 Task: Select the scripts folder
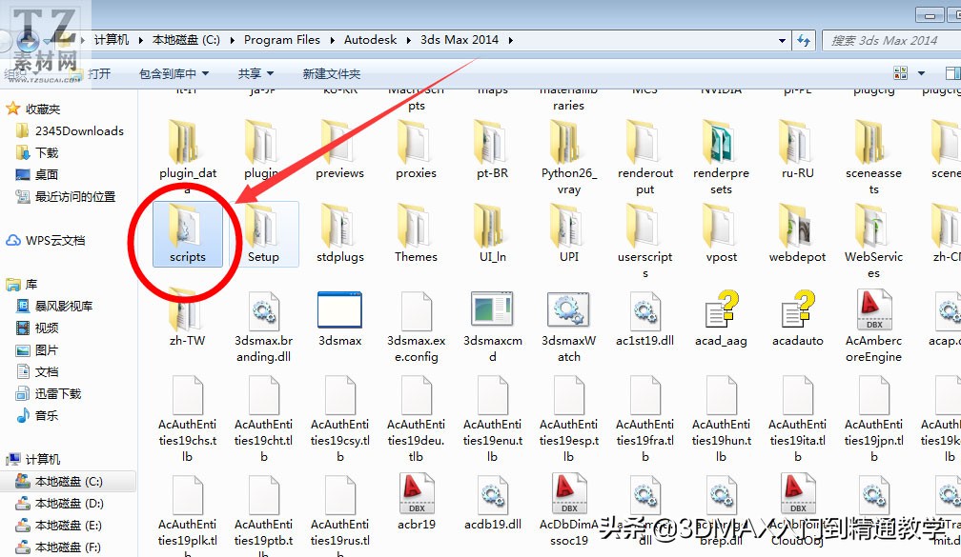[188, 234]
